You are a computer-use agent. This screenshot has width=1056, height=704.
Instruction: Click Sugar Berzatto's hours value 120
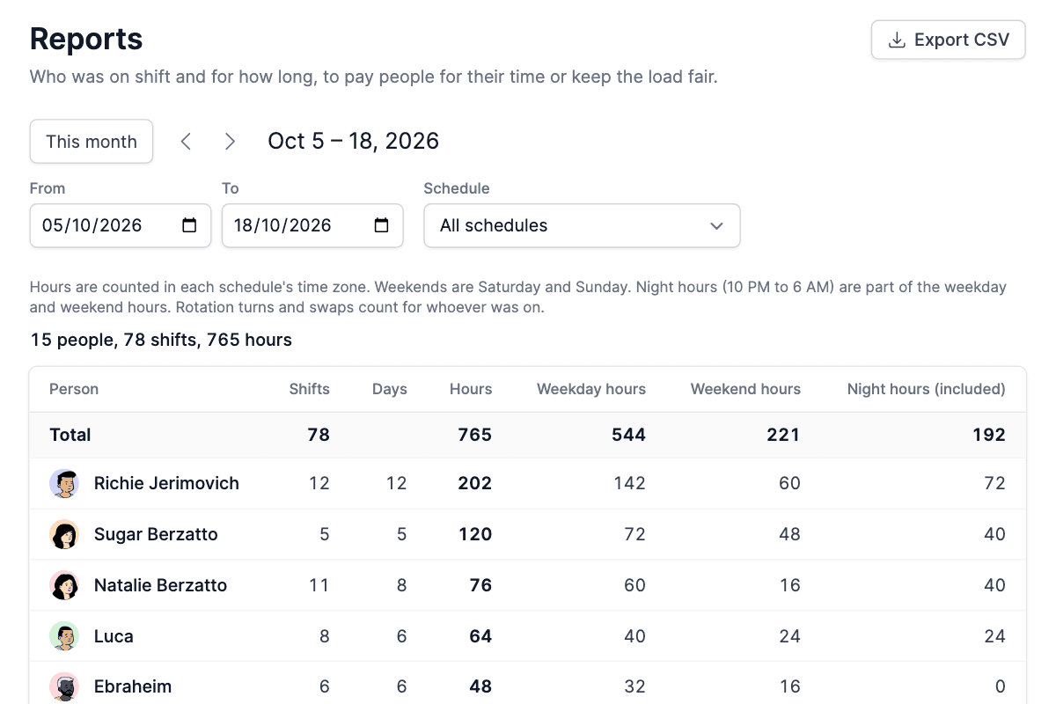coord(475,534)
